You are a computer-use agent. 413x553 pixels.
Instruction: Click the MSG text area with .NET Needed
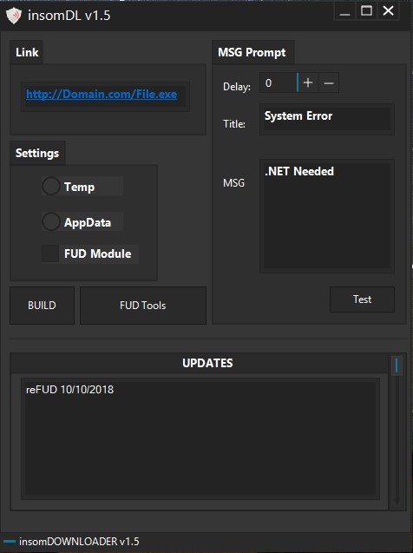326,216
